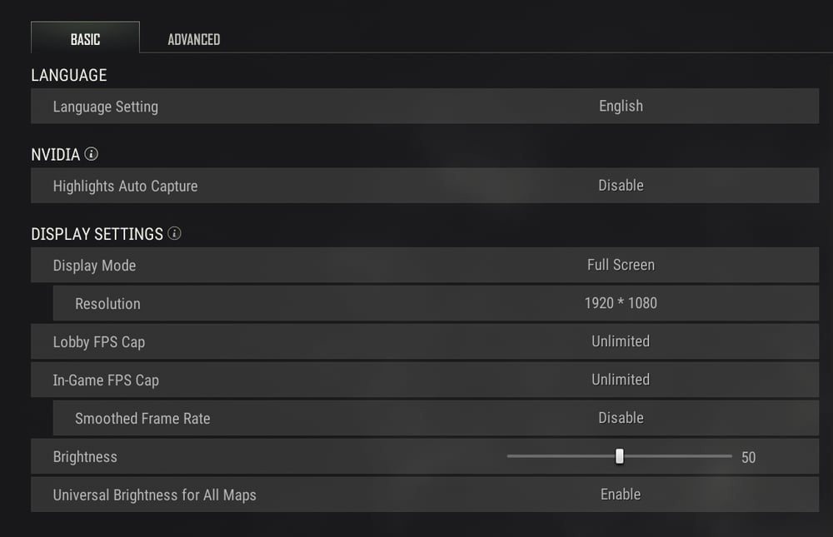Enable Smoothed Frame Rate

click(621, 418)
